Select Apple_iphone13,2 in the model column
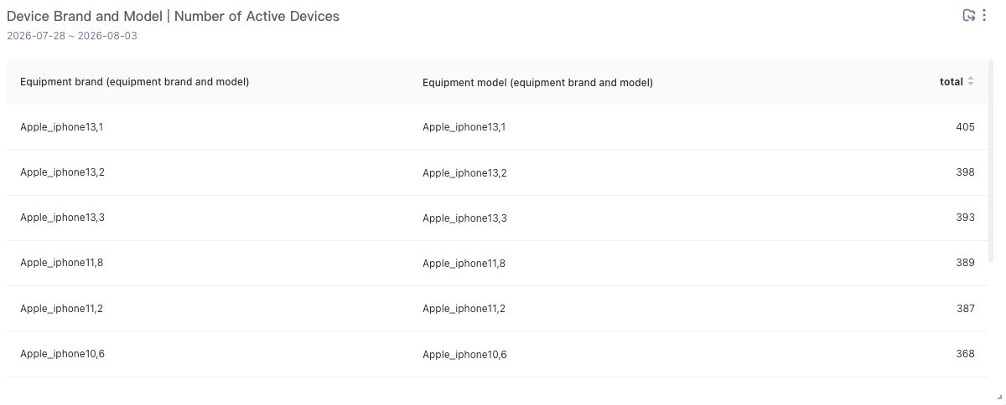Image resolution: width=1006 pixels, height=405 pixels. point(464,173)
